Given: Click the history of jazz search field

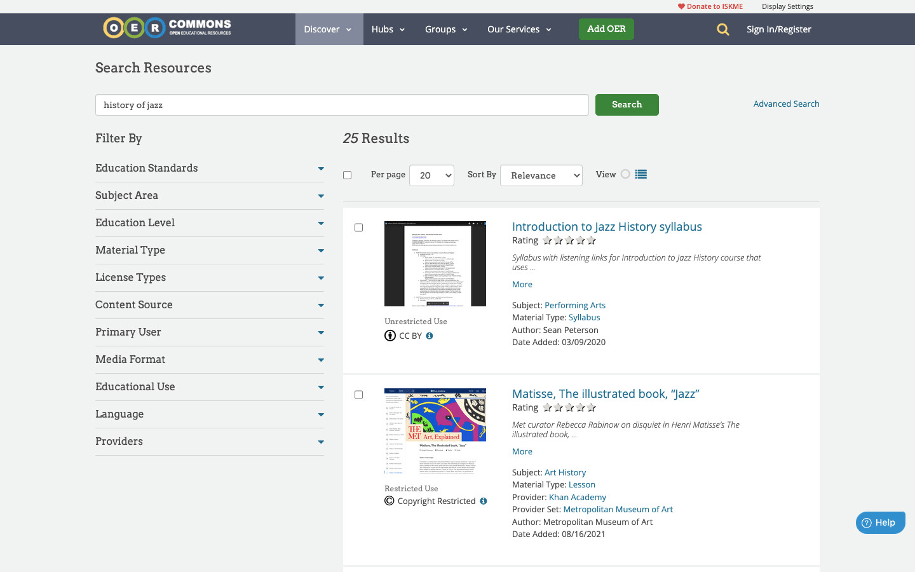Looking at the screenshot, I should (x=342, y=105).
